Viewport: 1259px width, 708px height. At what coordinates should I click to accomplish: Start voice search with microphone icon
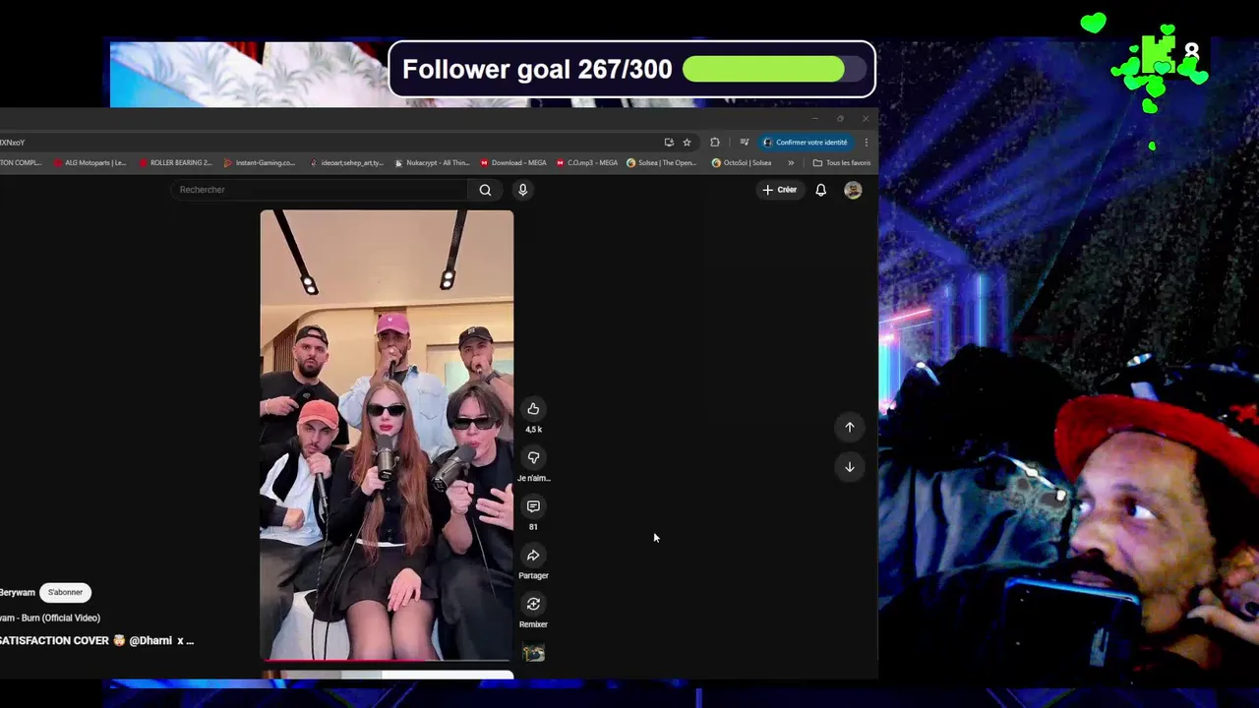(x=522, y=190)
